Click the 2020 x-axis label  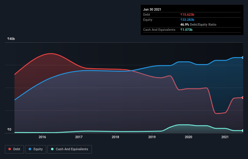(x=188, y=137)
